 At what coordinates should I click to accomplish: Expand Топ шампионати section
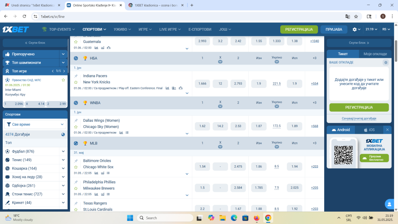63,63
